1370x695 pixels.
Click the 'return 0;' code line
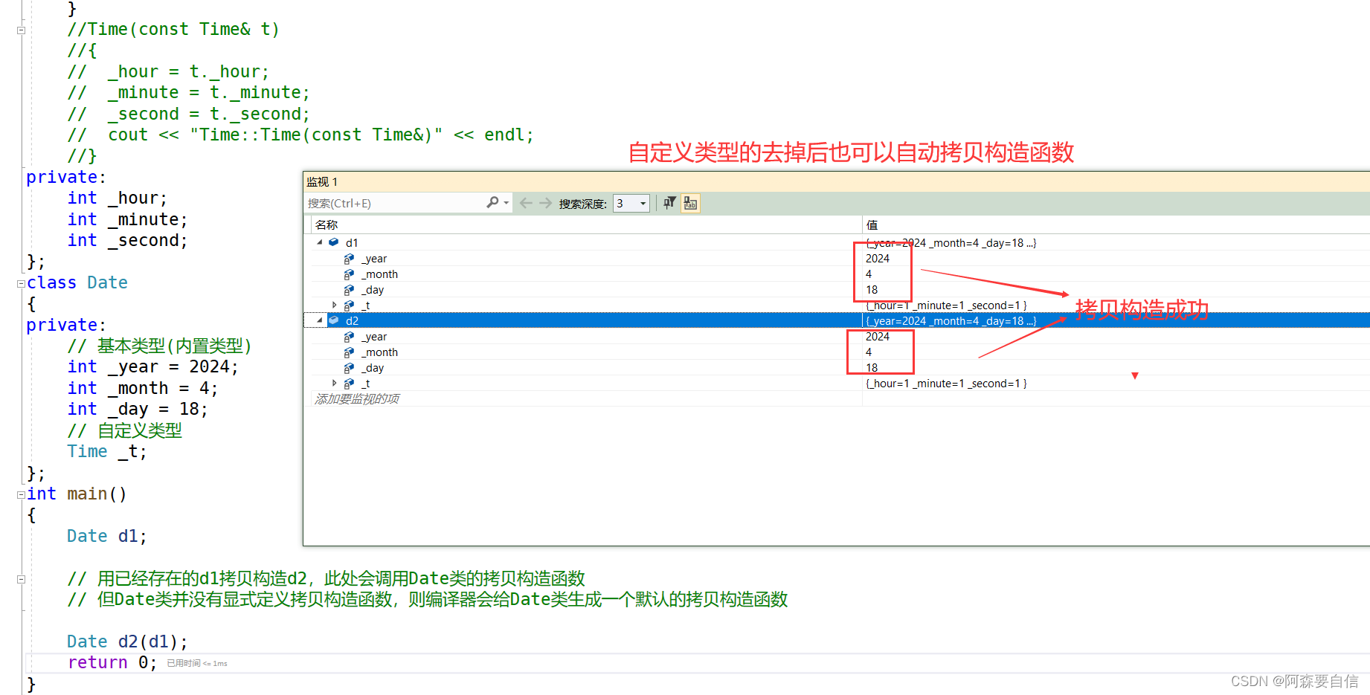click(x=112, y=662)
